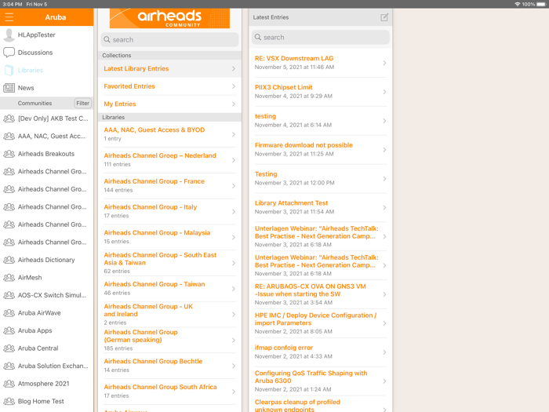Screen dimensions: 549x412
Task: Open Firmware download not possible entry
Action: coord(320,150)
